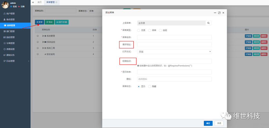Click 删除 for the 系统管理 row
The height and width of the screenshot is (128, 269).
point(264,36)
